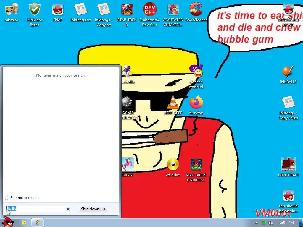Click the green tray status icon

pyautogui.click(x=264, y=223)
